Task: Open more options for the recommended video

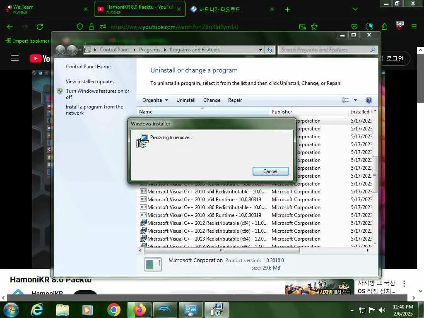Action: point(404,284)
